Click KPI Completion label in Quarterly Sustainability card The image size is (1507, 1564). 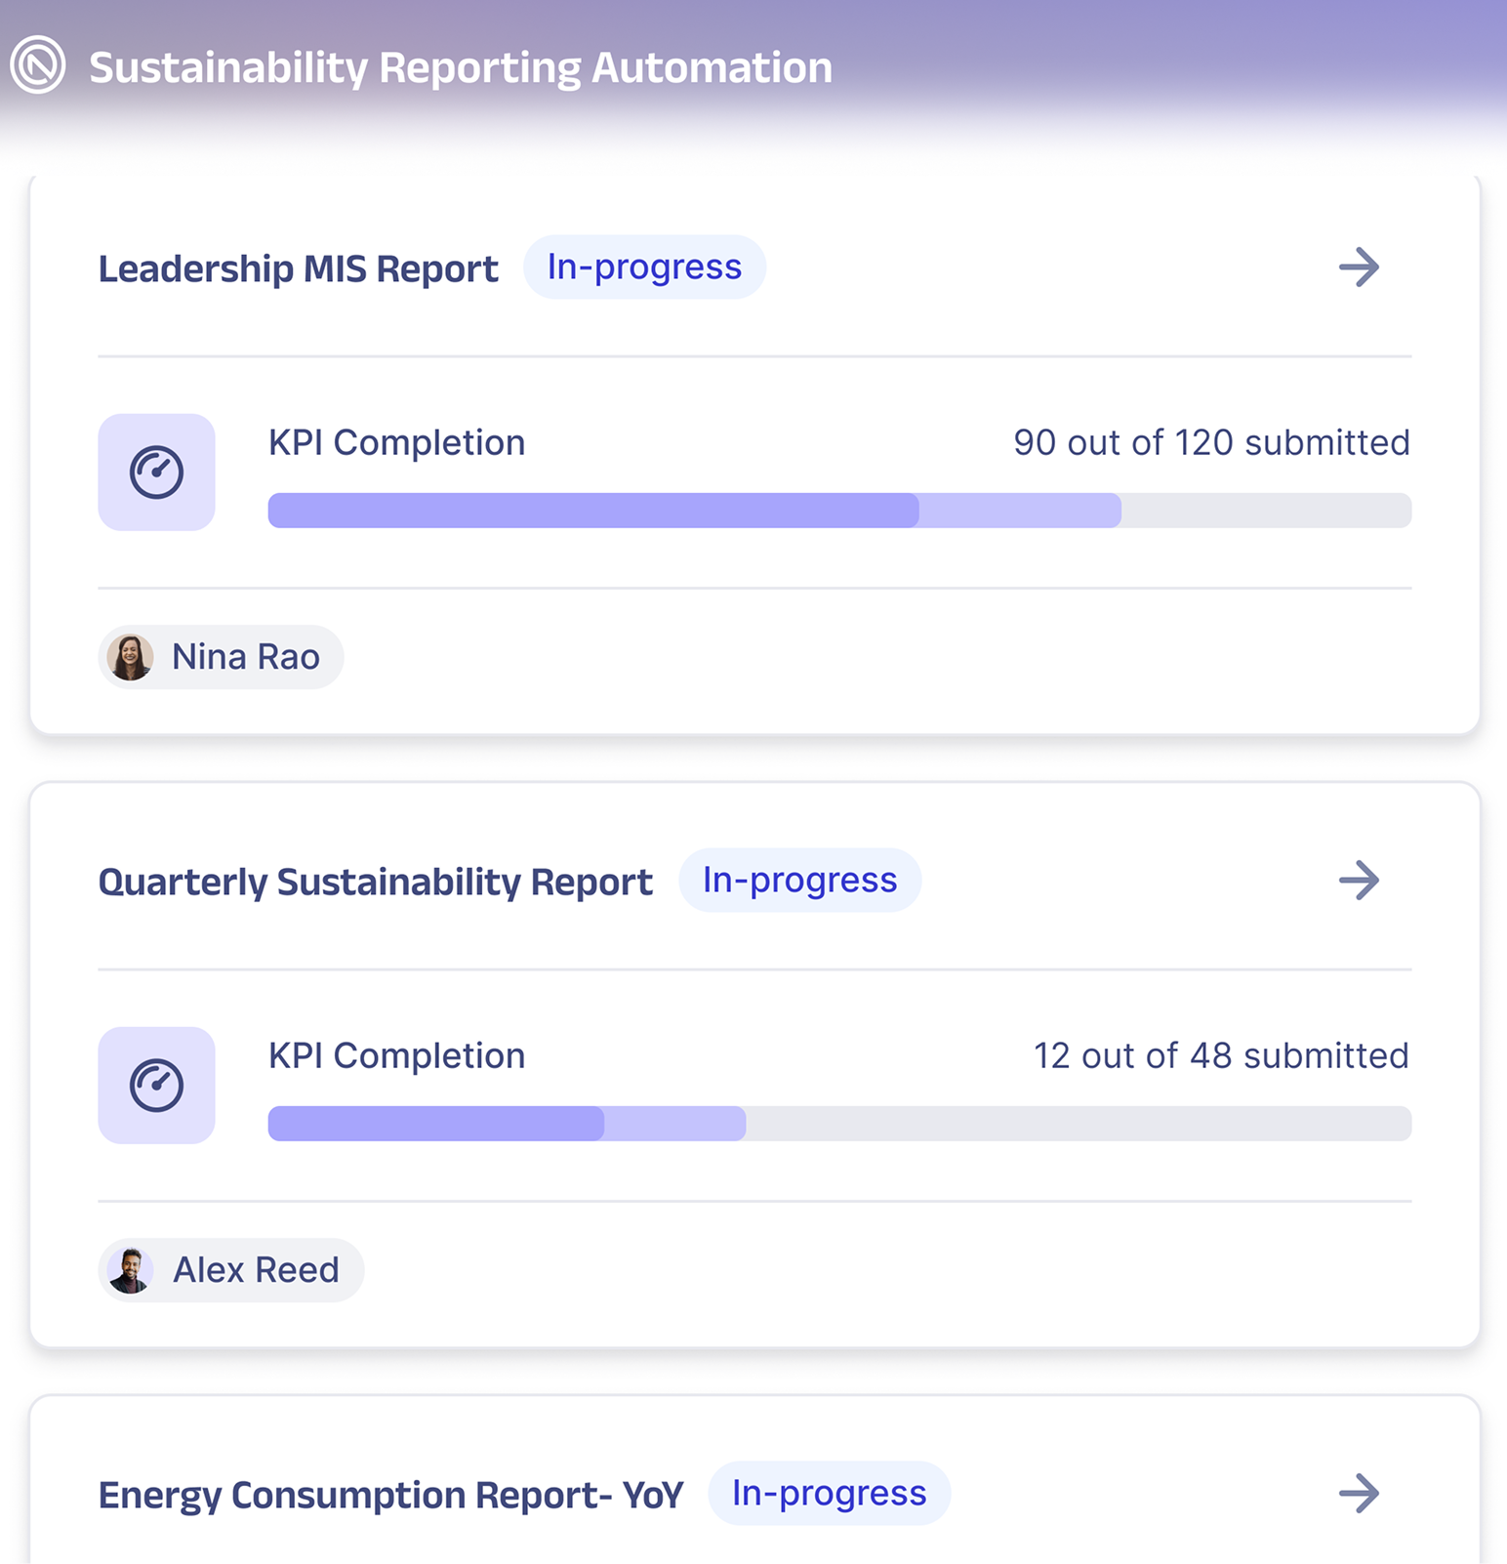coord(397,1056)
